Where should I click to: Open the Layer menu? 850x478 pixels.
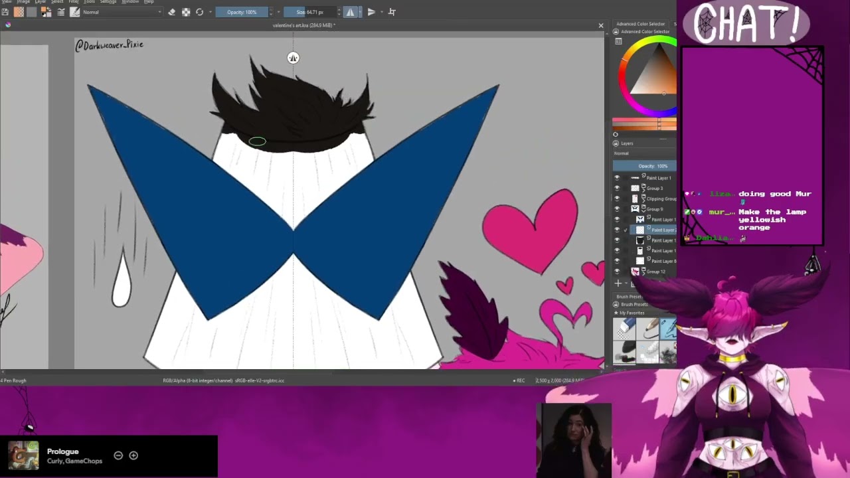pyautogui.click(x=40, y=2)
